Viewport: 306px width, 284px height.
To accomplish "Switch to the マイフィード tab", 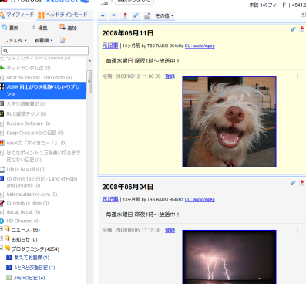I will [x=17, y=15].
